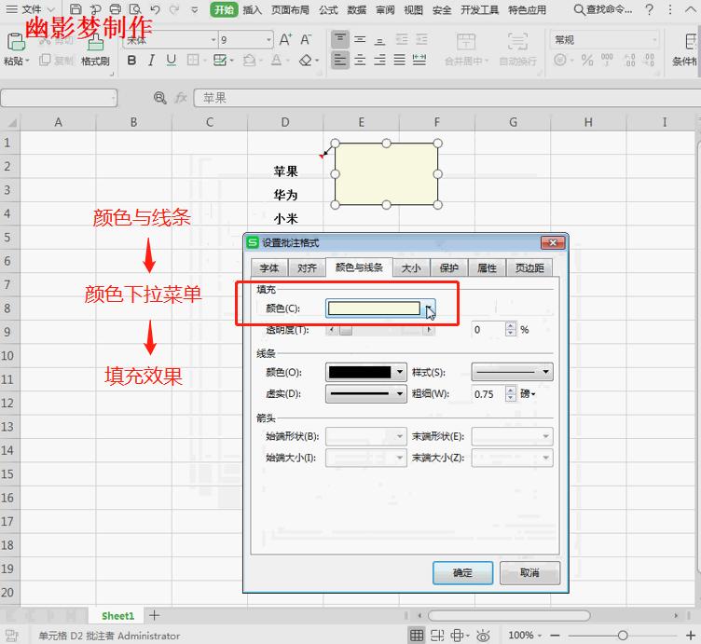Click the Save icon in quick access bar

click(x=76, y=9)
